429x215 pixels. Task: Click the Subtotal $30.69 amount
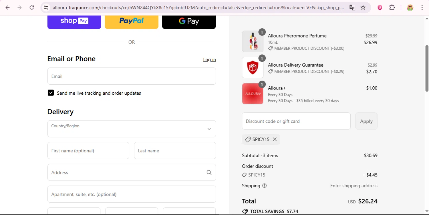[371, 156]
